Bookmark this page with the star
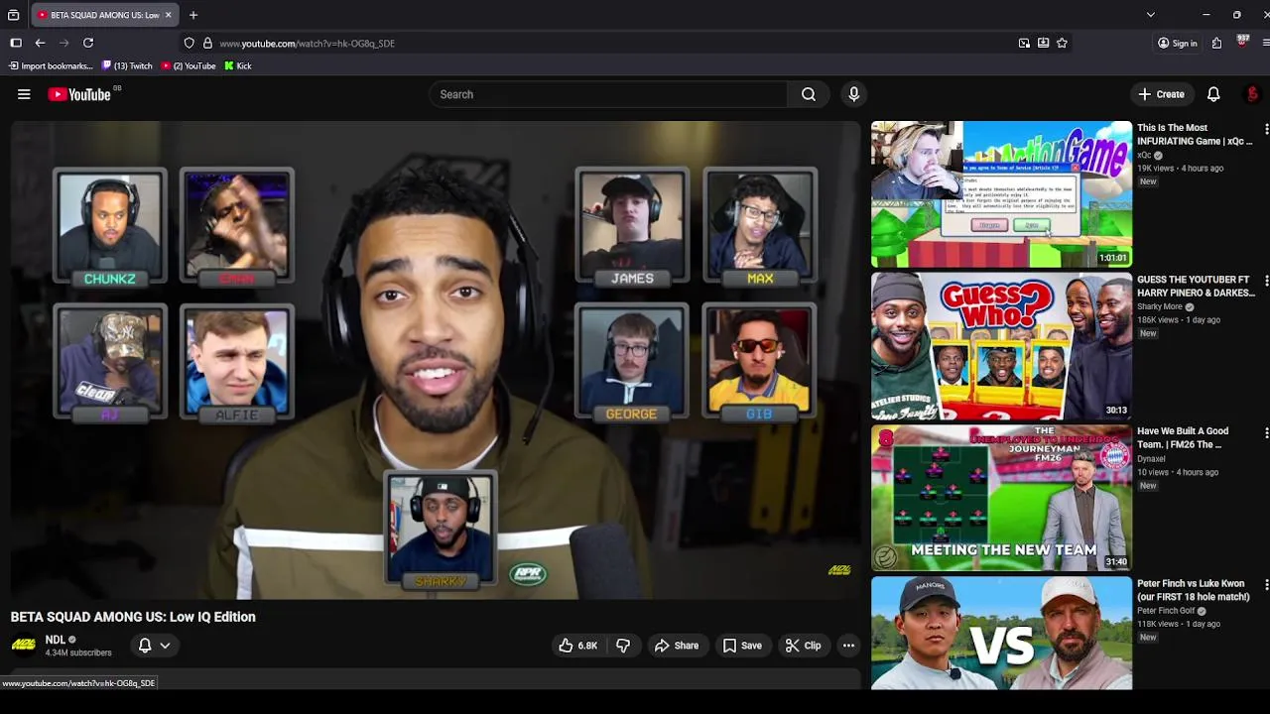This screenshot has height=714, width=1270. tap(1062, 43)
